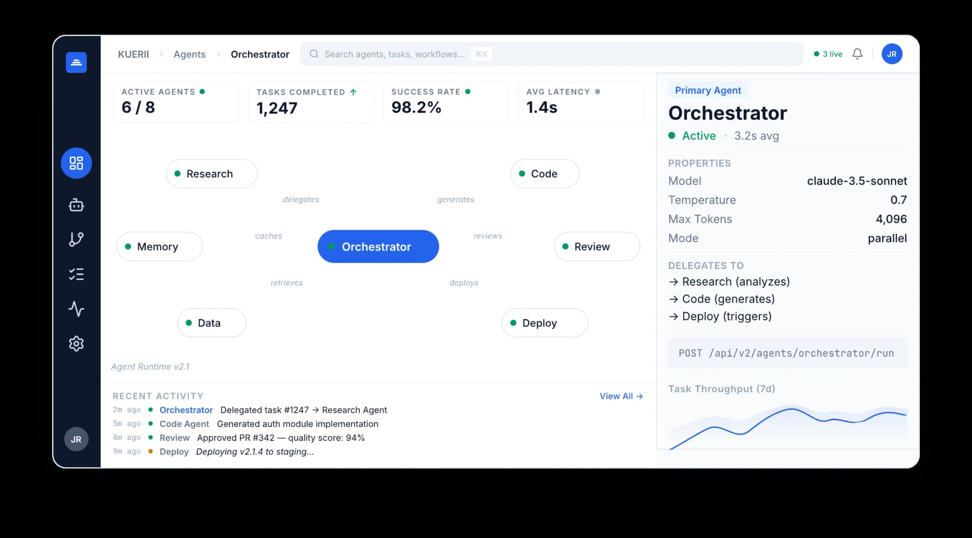The height and width of the screenshot is (538, 972).
Task: Open the Orchestrator link in recent activity
Action: 186,410
